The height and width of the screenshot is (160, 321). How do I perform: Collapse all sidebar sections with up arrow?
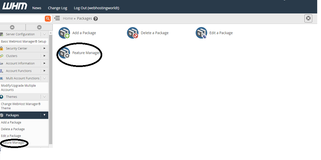[12, 27]
